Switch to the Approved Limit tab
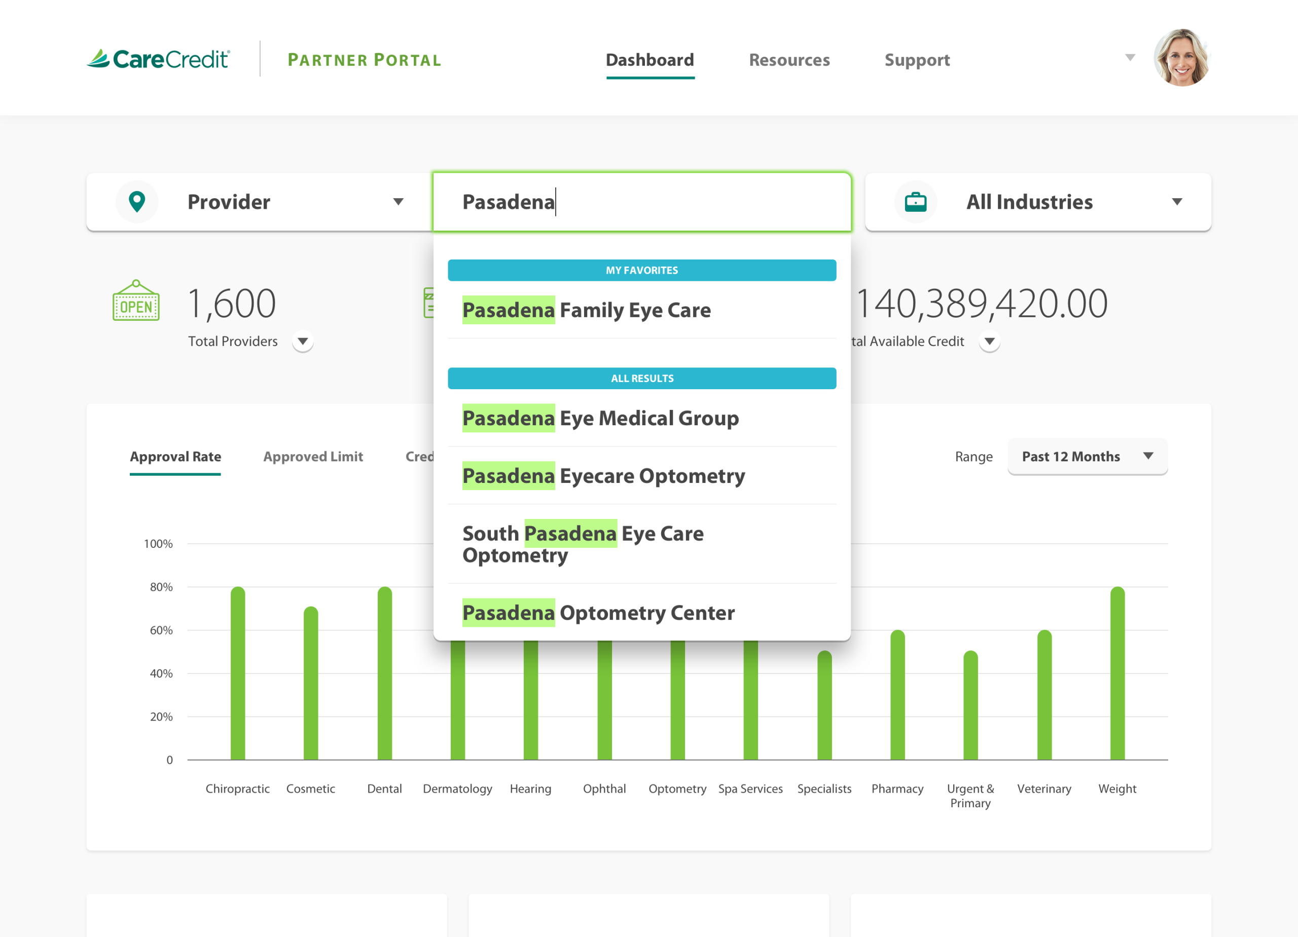The image size is (1298, 937). pyautogui.click(x=313, y=457)
